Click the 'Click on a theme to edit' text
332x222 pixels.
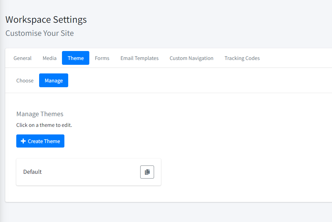tap(44, 125)
